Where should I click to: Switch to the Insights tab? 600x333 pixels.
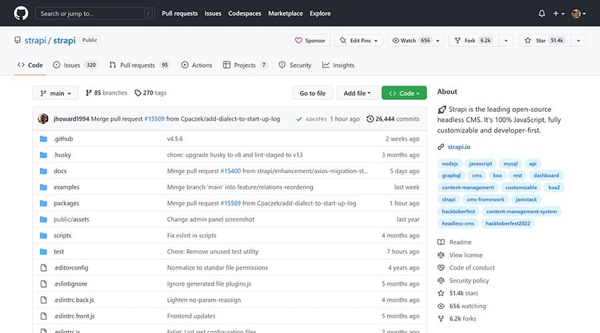pos(338,65)
